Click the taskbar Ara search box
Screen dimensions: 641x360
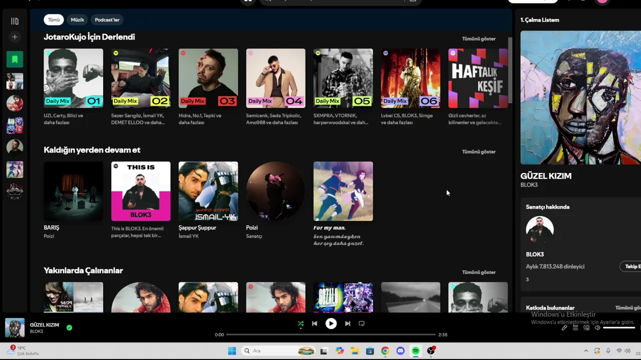(279, 351)
